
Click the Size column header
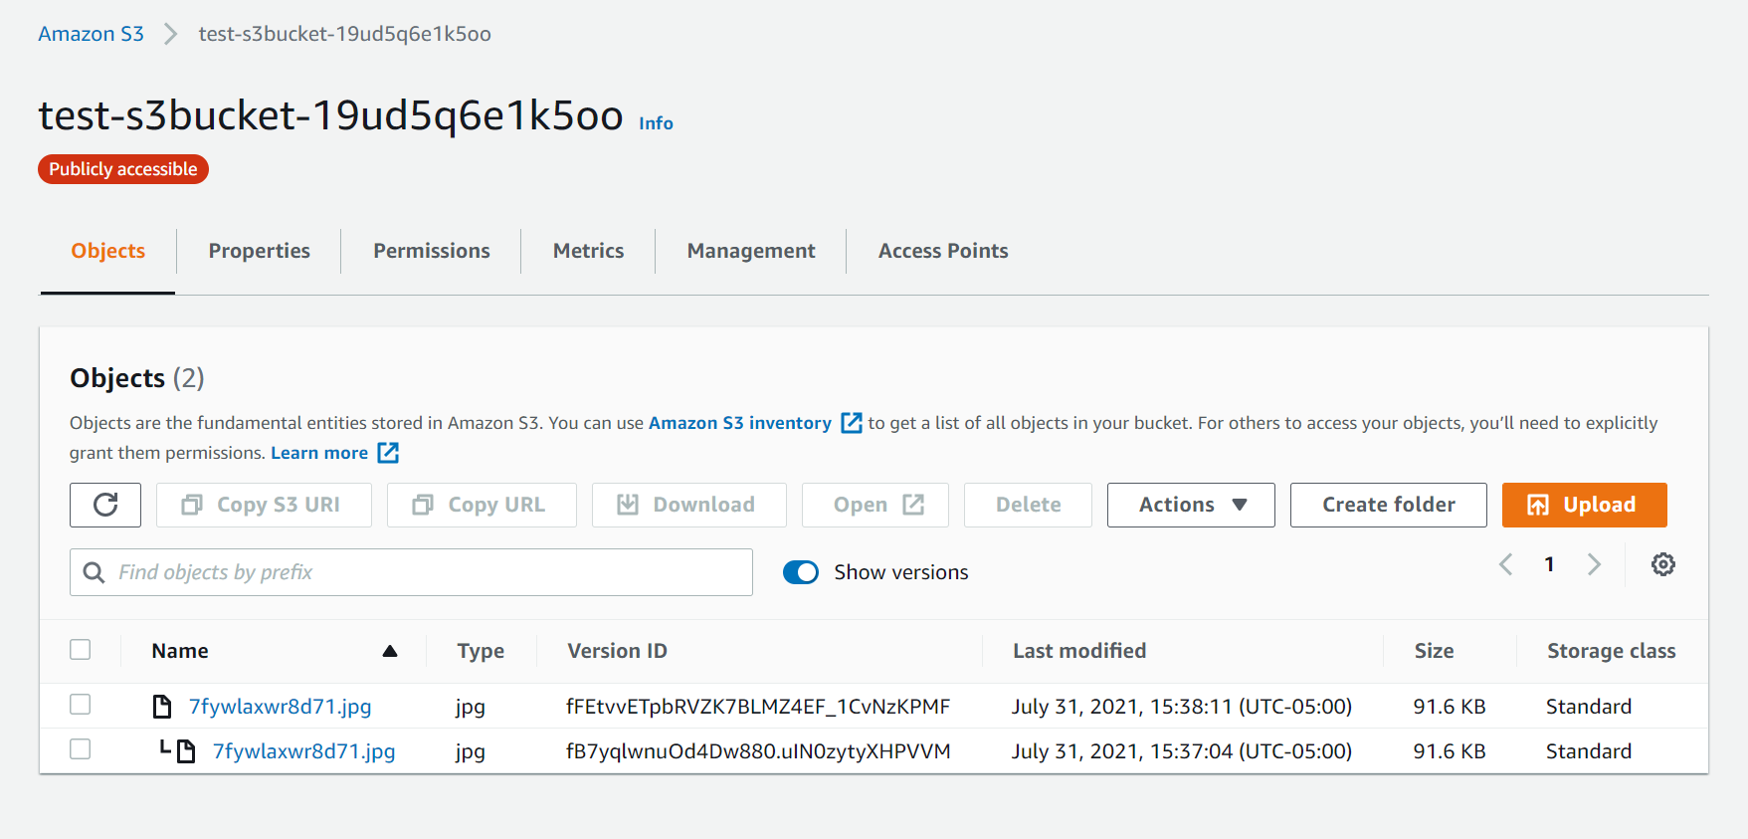click(1434, 651)
